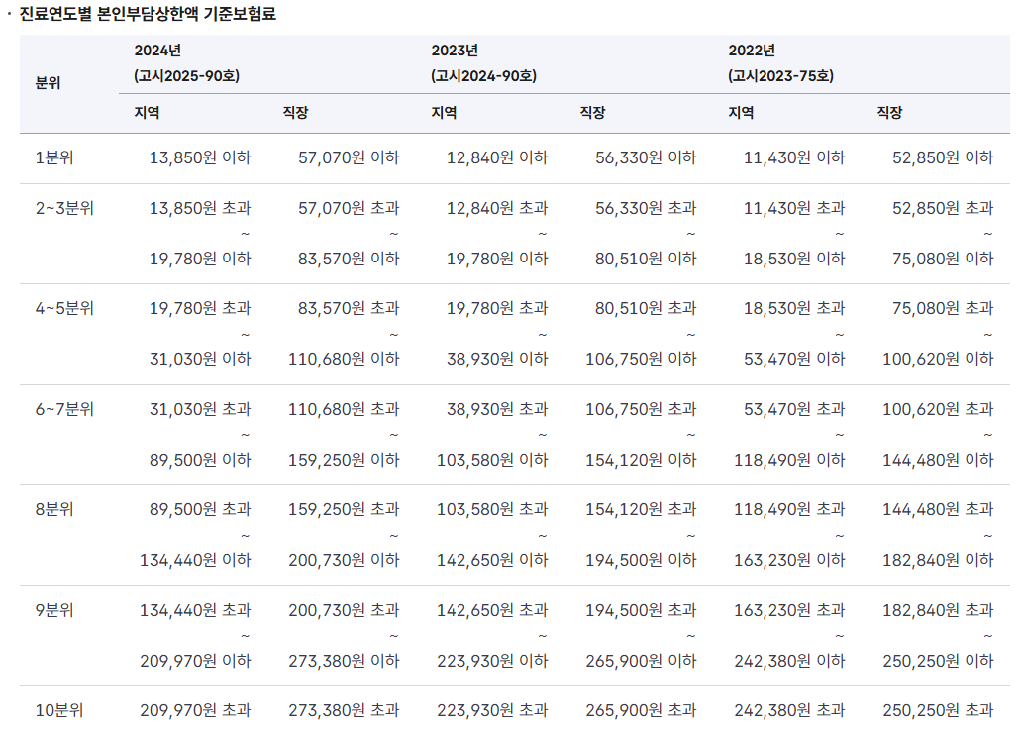Click the 직장 sub-header under 2022년
Viewport: 1020px width, 732px height.
pyautogui.click(x=886, y=112)
